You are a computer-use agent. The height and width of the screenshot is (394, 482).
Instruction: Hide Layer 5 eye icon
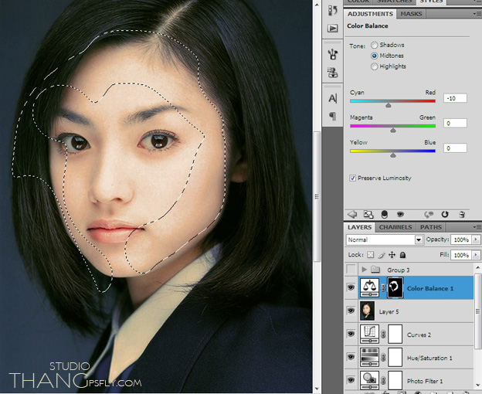(x=351, y=311)
